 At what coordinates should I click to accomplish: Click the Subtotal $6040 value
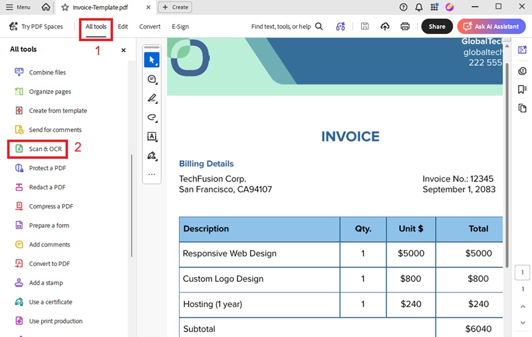[x=478, y=329]
